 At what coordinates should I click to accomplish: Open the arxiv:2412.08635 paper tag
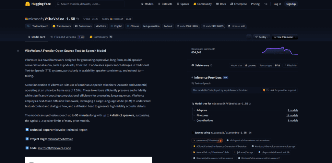(x=213, y=26)
